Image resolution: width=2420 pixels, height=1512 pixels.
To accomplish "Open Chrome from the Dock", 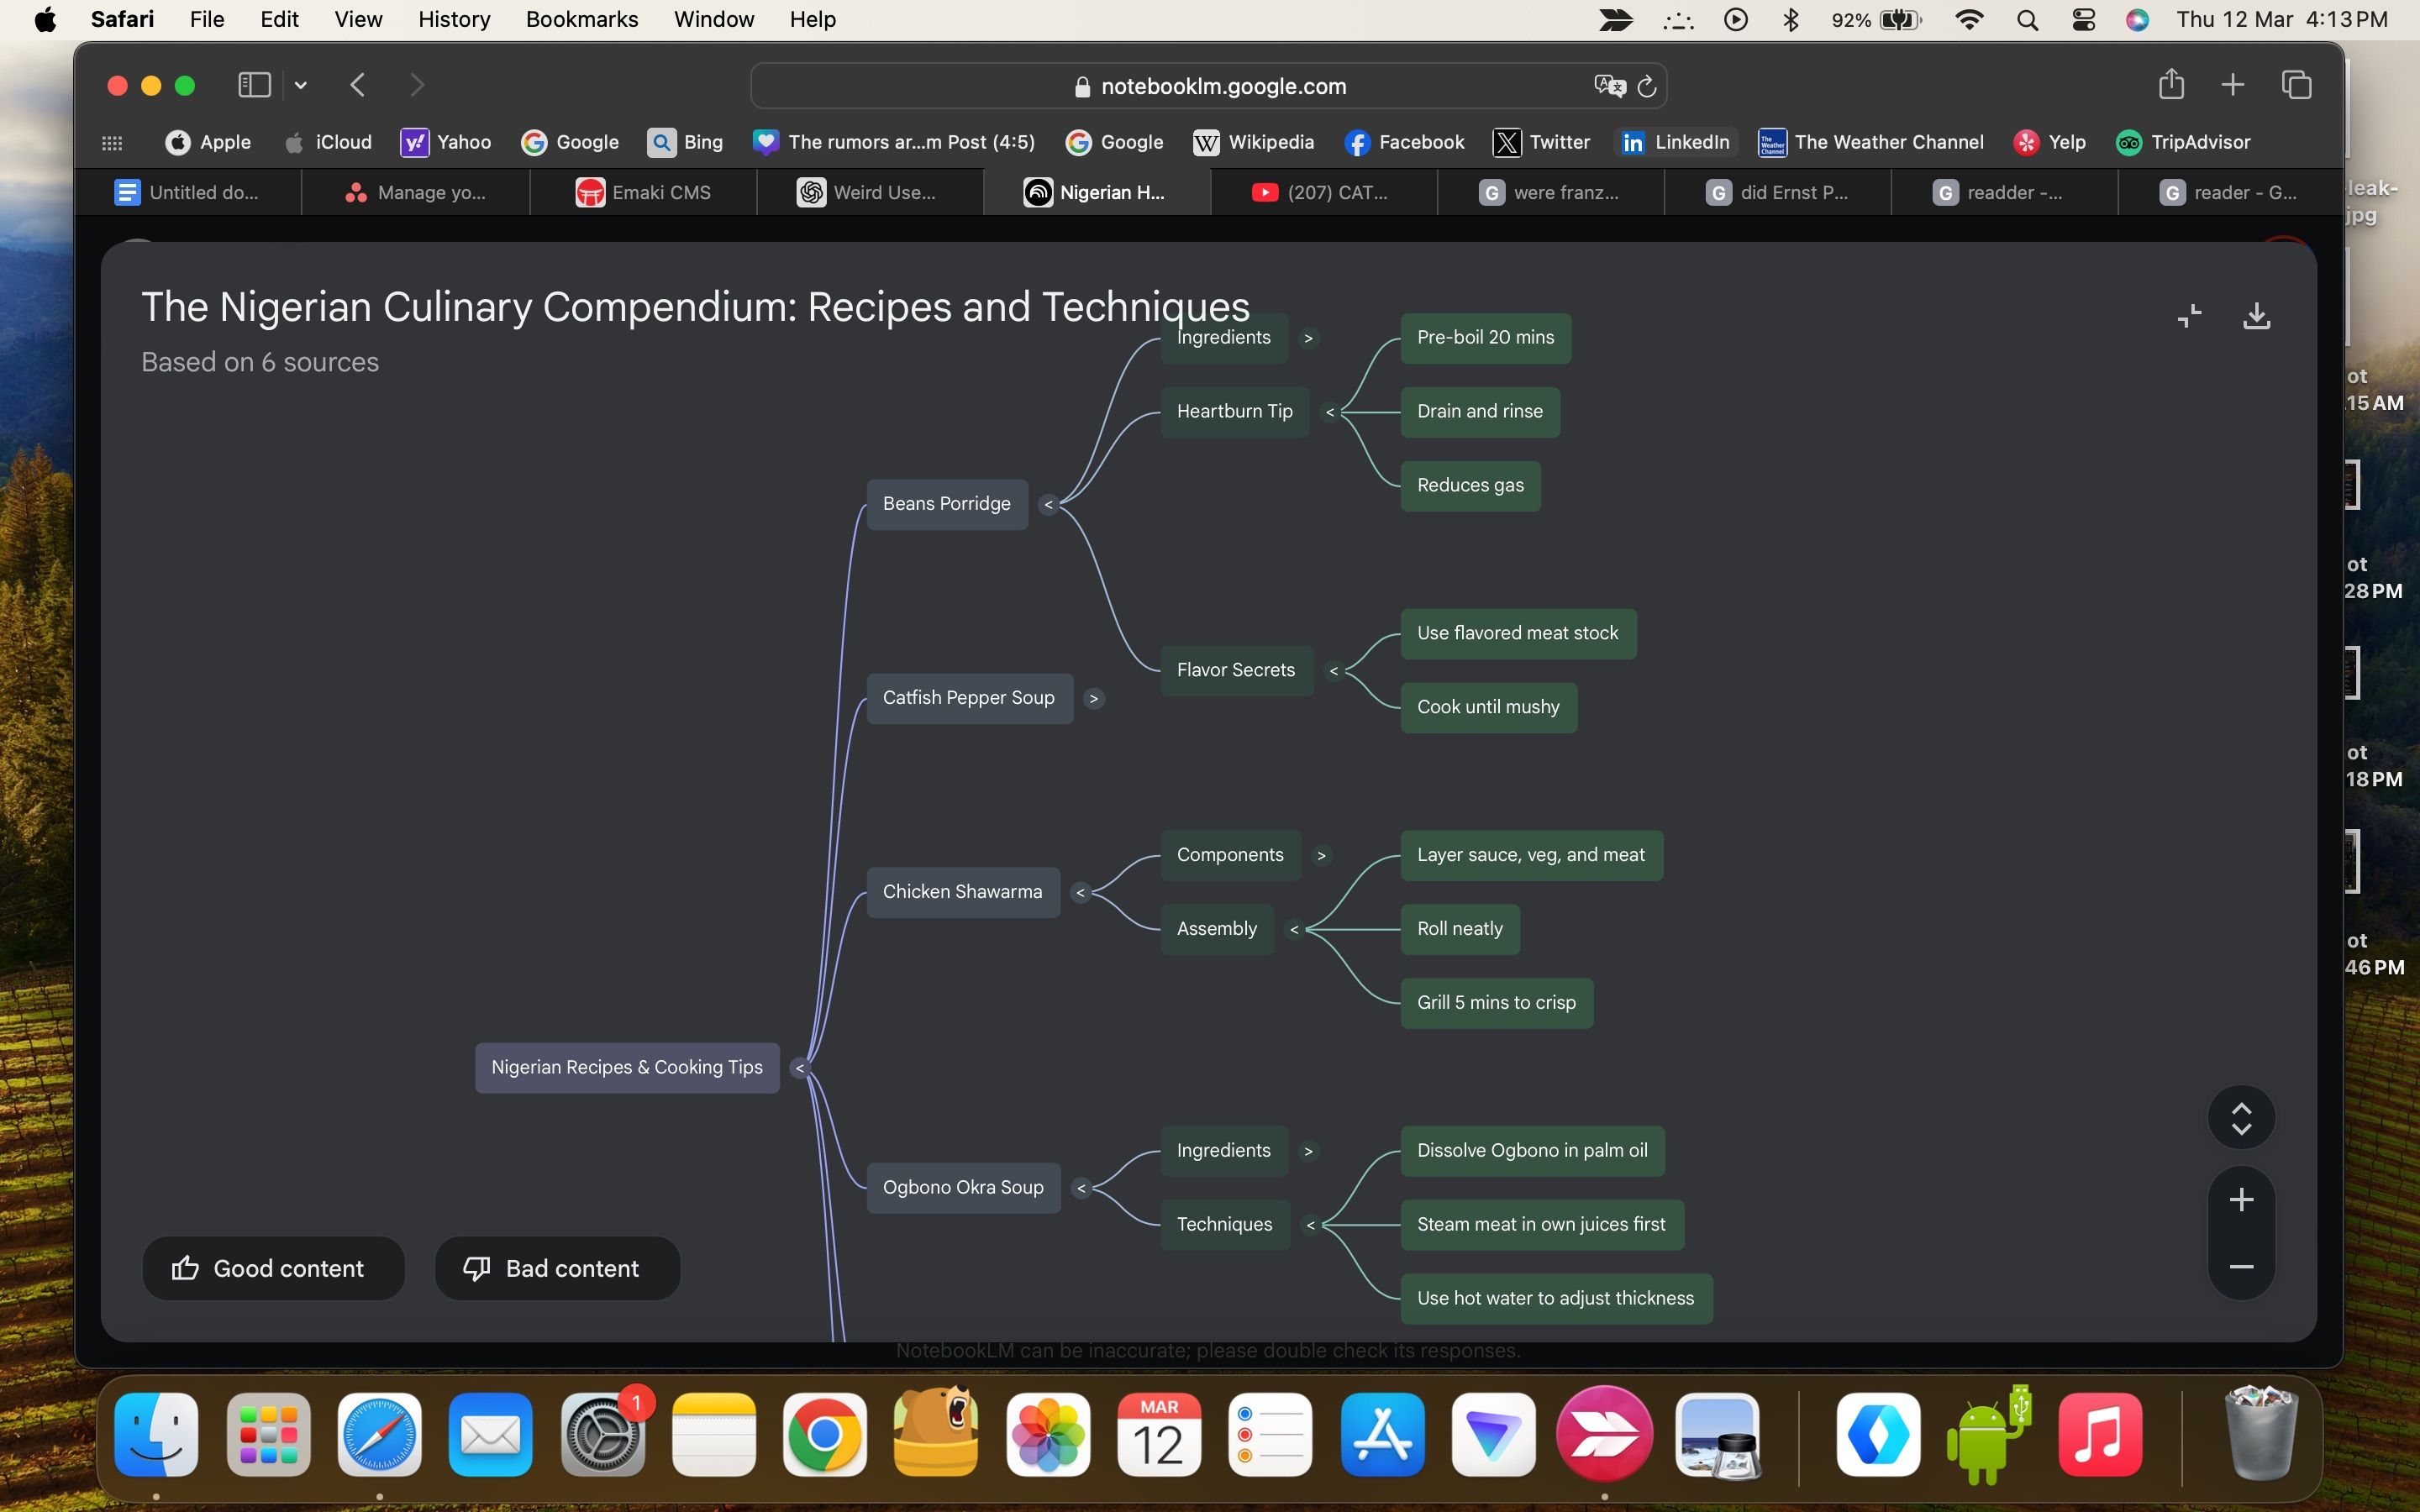I will (x=824, y=1435).
